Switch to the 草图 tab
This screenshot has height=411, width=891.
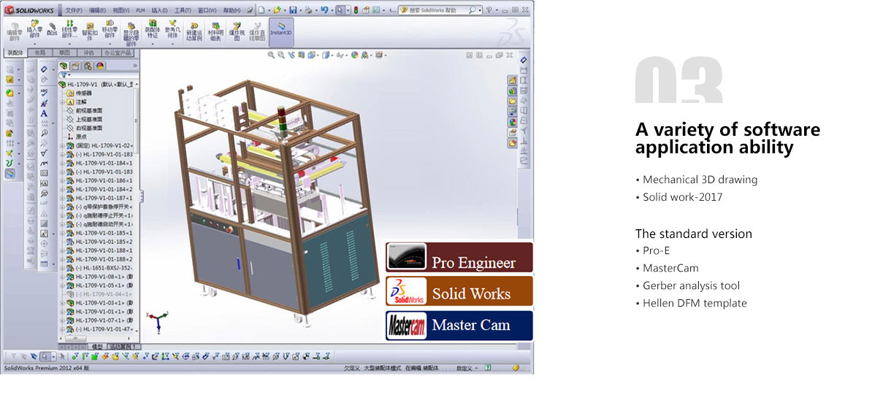point(65,53)
